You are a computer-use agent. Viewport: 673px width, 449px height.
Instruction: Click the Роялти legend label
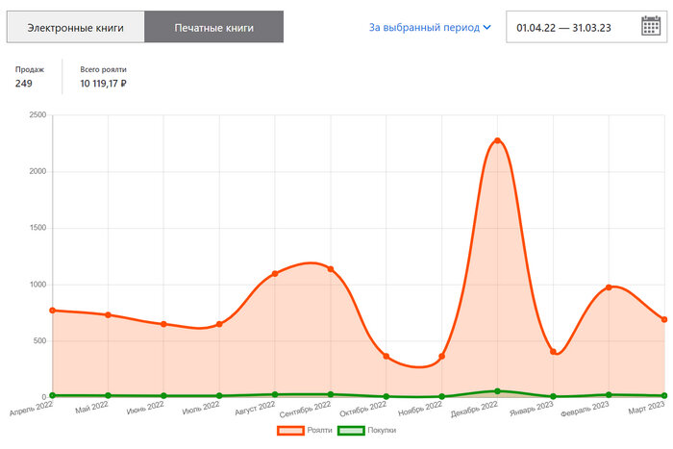[319, 430]
